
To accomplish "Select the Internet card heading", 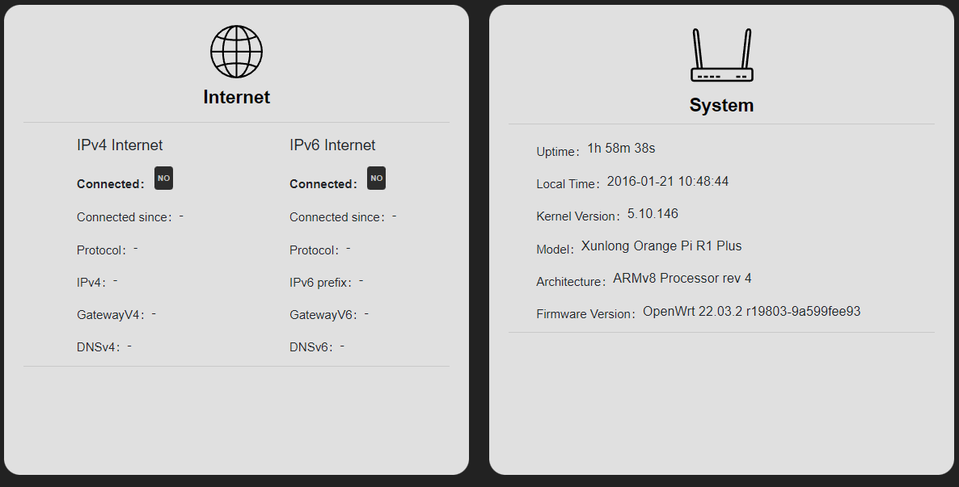I will point(237,97).
